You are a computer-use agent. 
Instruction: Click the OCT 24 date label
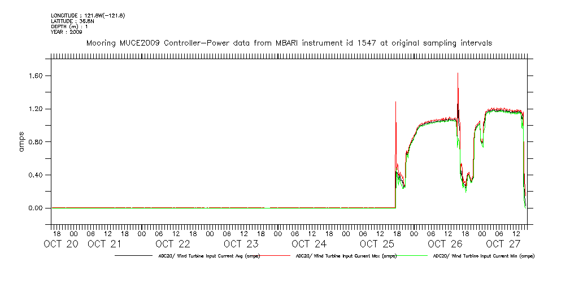click(x=309, y=244)
